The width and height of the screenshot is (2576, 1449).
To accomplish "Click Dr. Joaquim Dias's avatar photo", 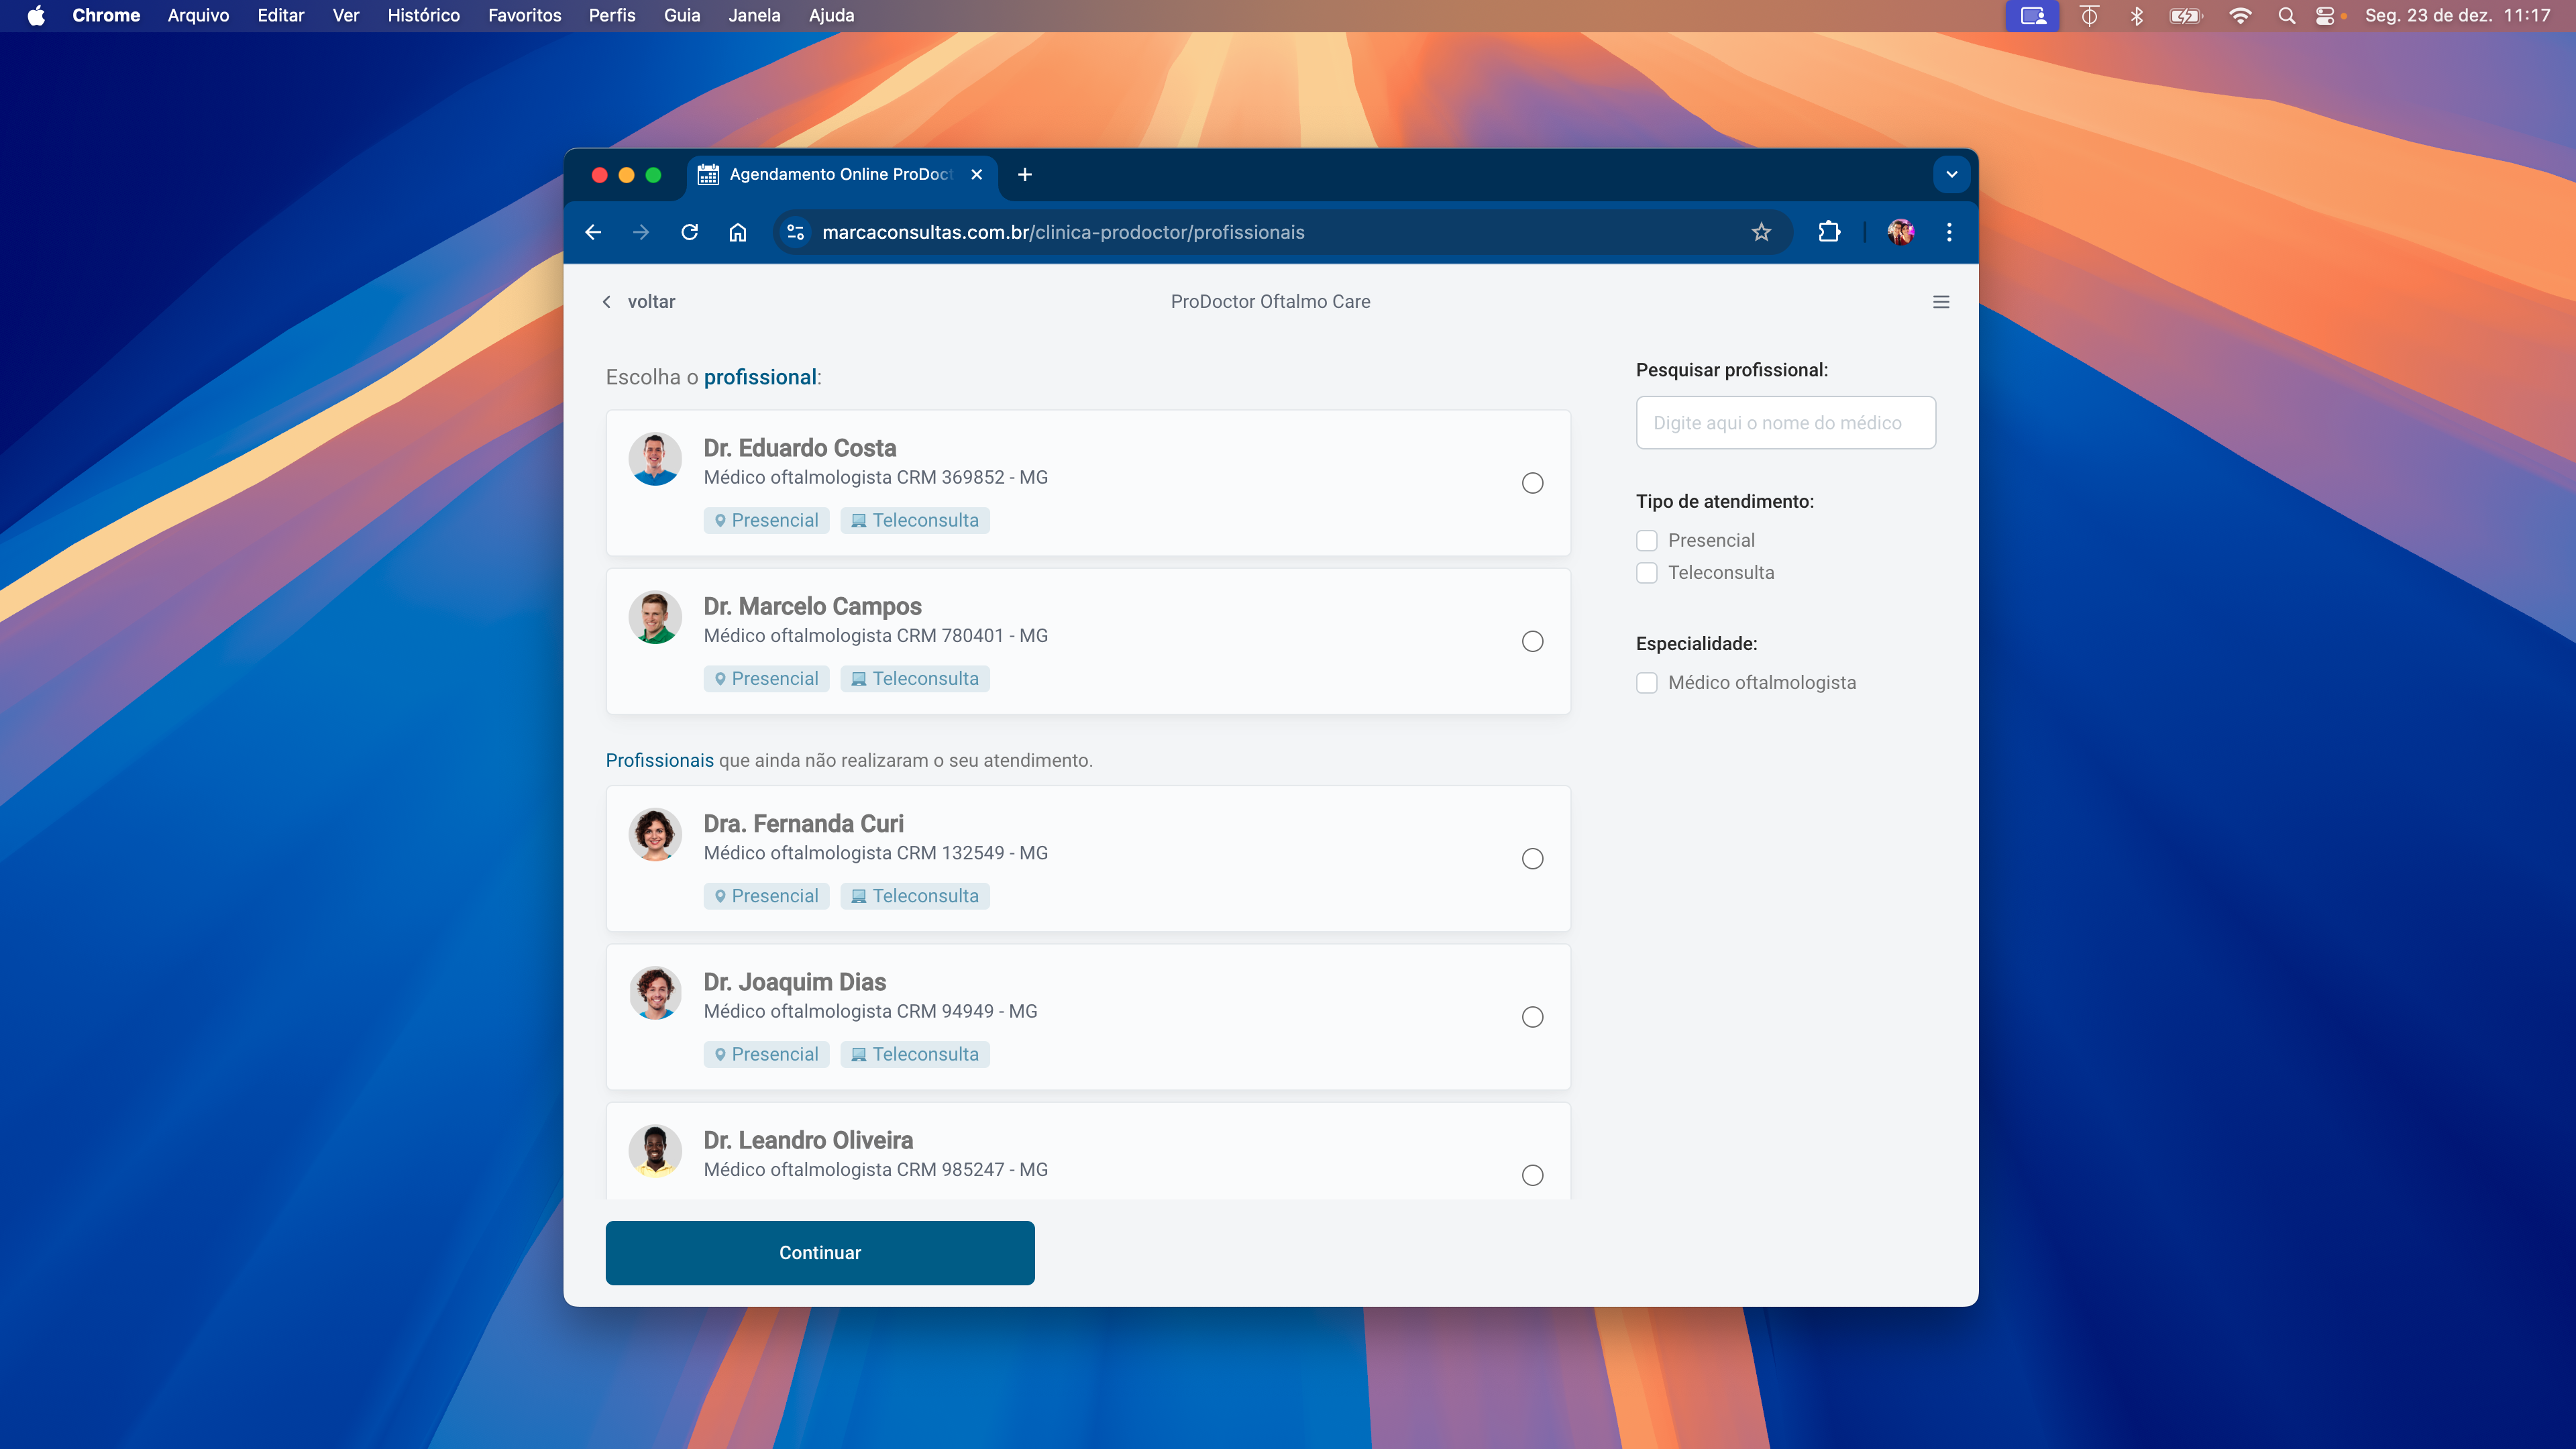I will pyautogui.click(x=655, y=993).
